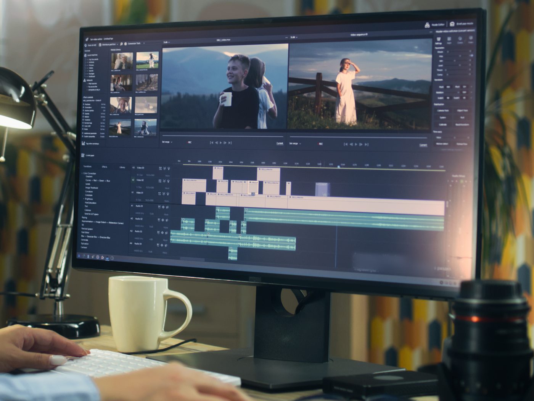Click the record-arm icon on Audio 01 track
Image resolution: width=534 pixels, height=401 pixels.
point(159,207)
